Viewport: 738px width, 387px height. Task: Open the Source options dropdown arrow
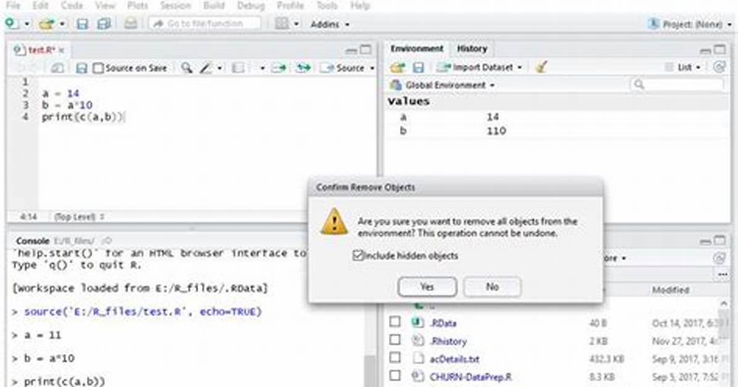372,68
